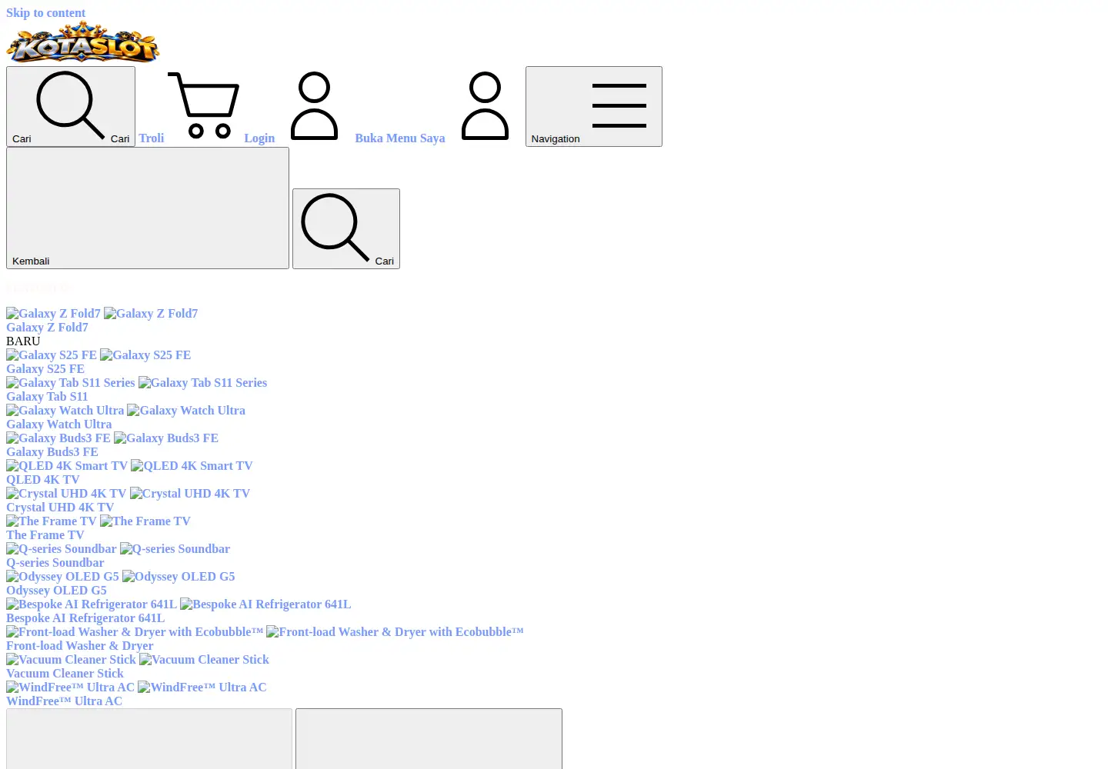Submit search with Cari button beside Kembali
The height and width of the screenshot is (769, 1108).
click(346, 228)
